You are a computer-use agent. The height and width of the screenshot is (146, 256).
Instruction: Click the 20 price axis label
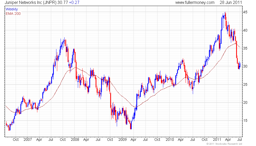click(x=245, y=102)
